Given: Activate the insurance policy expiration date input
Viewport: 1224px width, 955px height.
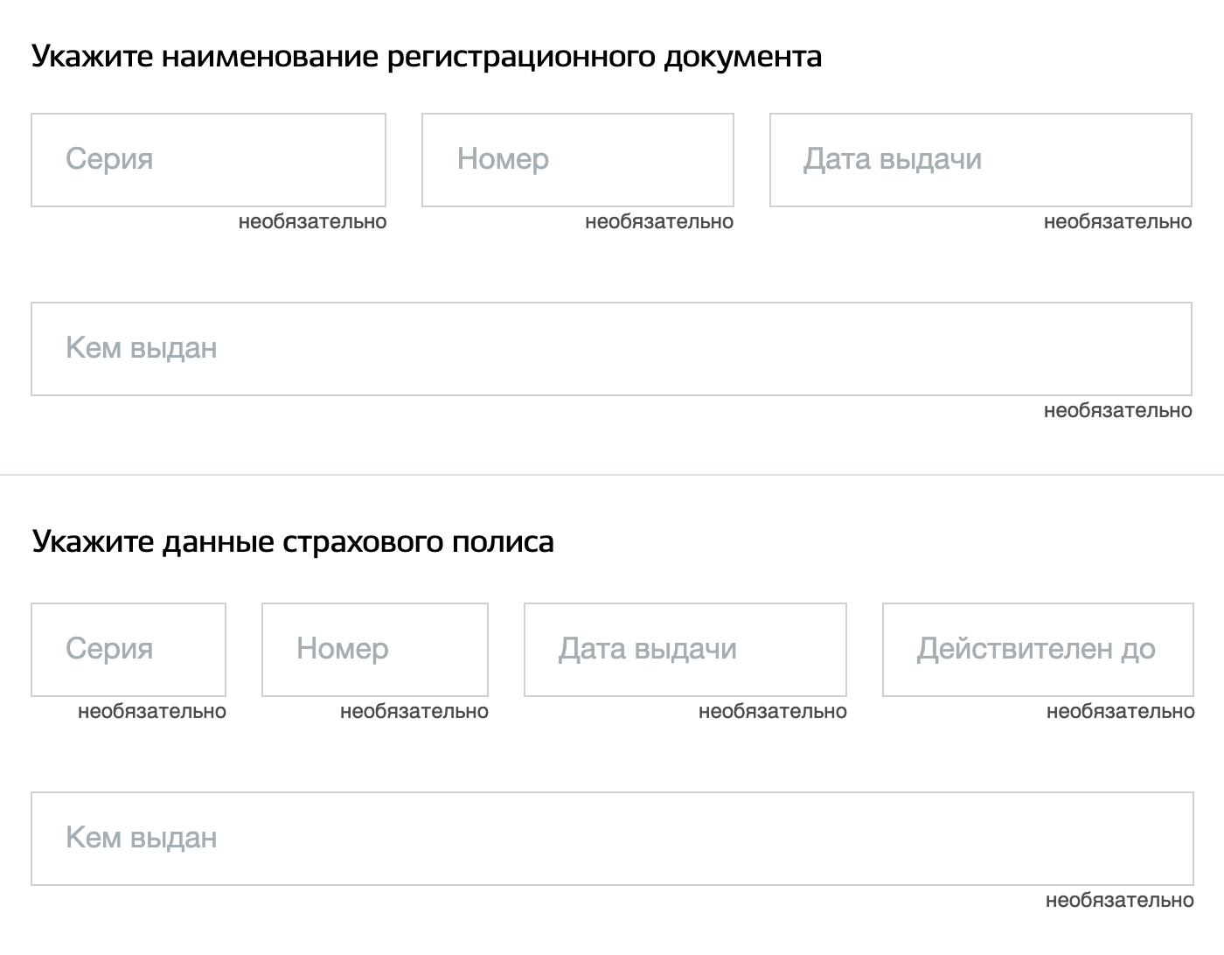Looking at the screenshot, I should point(1039,649).
